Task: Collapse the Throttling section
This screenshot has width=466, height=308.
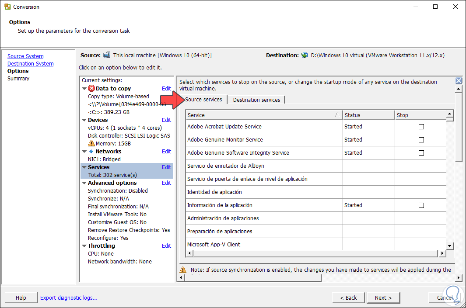Action: 84,246
